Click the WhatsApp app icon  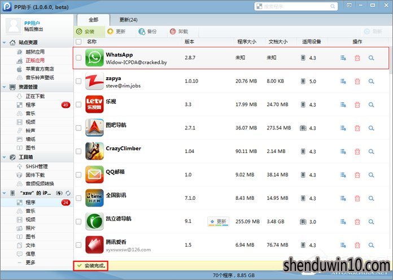point(94,58)
